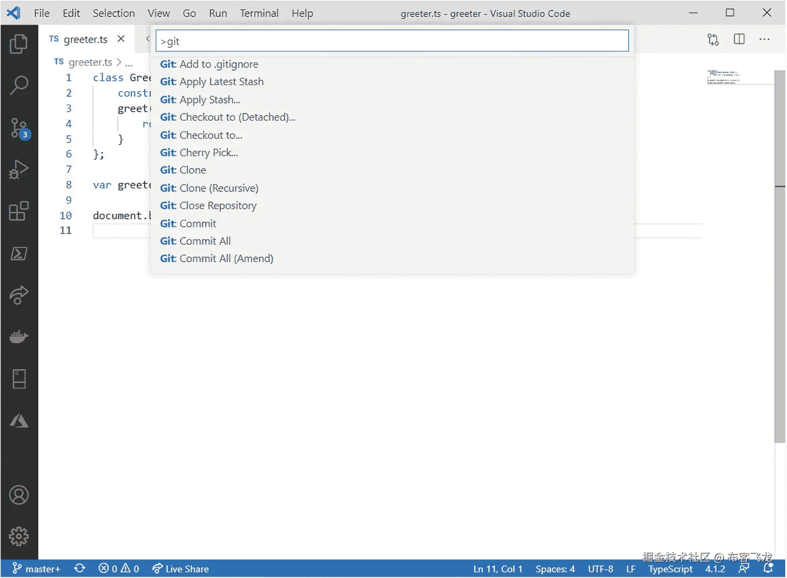Open the Explorer view in activity bar
787x578 pixels.
point(19,44)
